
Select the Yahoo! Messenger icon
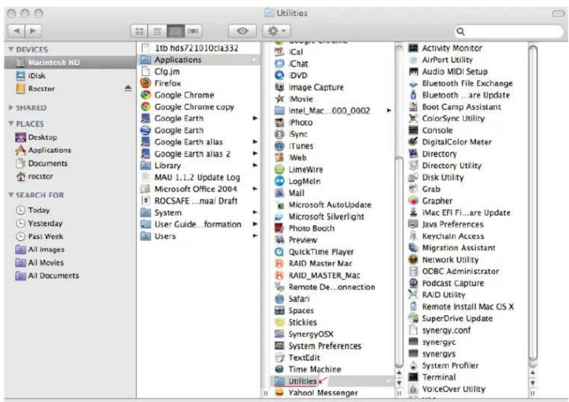click(279, 392)
